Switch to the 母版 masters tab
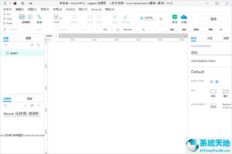The width and height of the screenshot is (232, 154). point(30,99)
